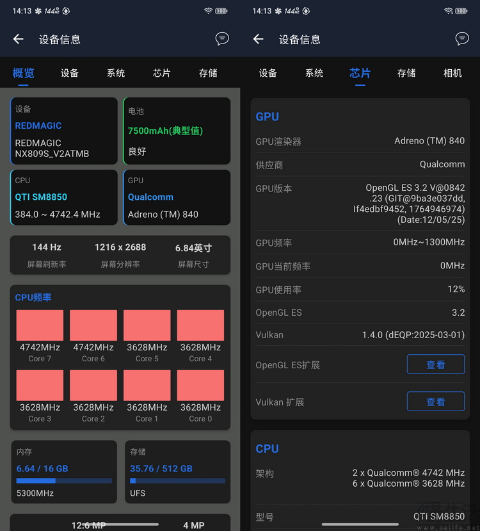The image size is (480, 531).
Task: Select the 芯片 tab on right screen
Action: (360, 73)
